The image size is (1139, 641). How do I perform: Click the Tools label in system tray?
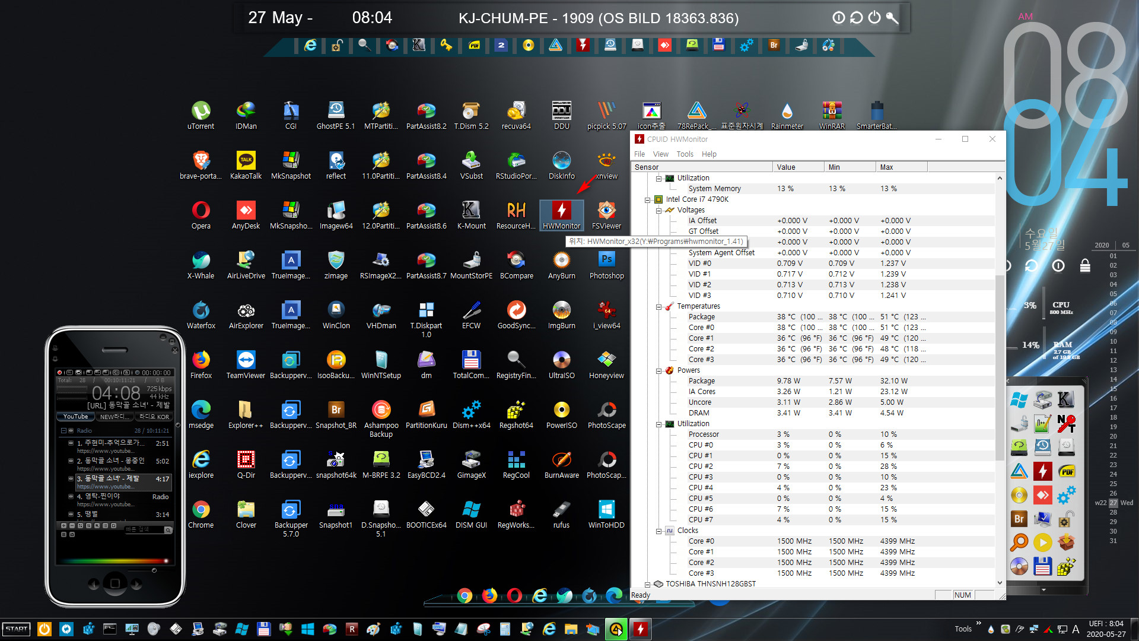[x=963, y=629]
